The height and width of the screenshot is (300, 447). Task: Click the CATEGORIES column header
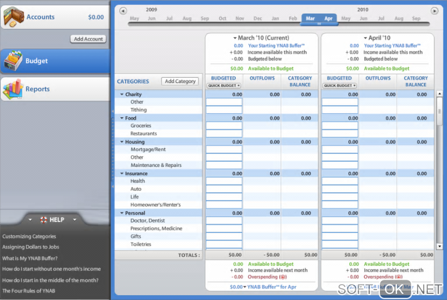133,81
